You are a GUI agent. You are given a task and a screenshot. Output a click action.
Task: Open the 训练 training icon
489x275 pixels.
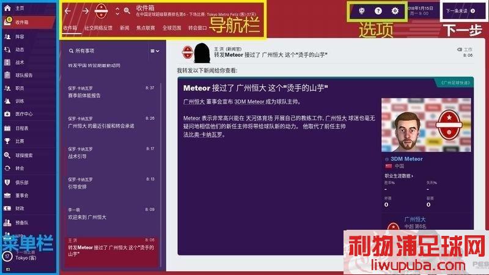pos(7,101)
